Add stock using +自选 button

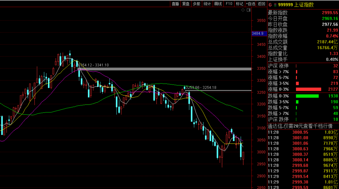coord(250,4)
